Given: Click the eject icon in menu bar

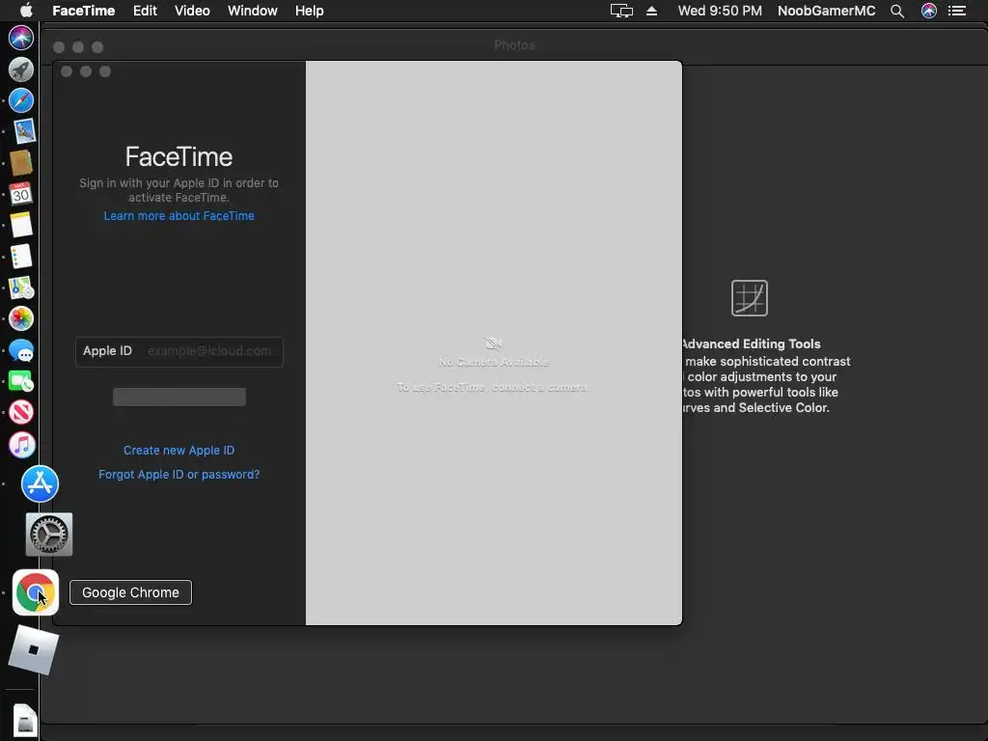Looking at the screenshot, I should [x=651, y=11].
